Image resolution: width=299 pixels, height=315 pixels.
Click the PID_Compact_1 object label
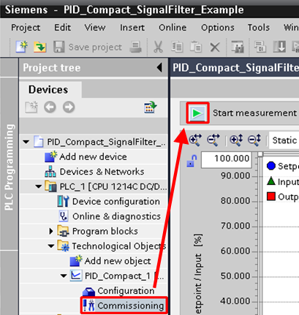(118, 276)
